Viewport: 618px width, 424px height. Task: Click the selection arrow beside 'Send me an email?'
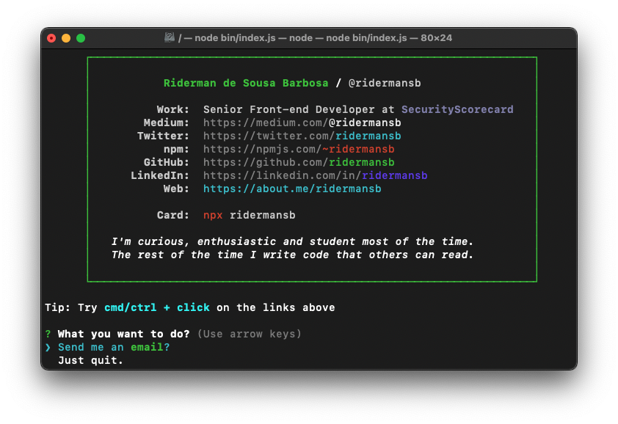coord(48,347)
